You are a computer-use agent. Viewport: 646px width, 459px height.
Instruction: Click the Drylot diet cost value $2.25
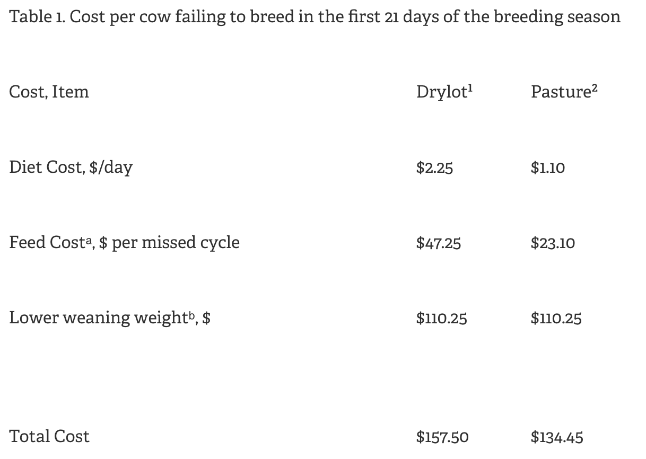click(434, 168)
